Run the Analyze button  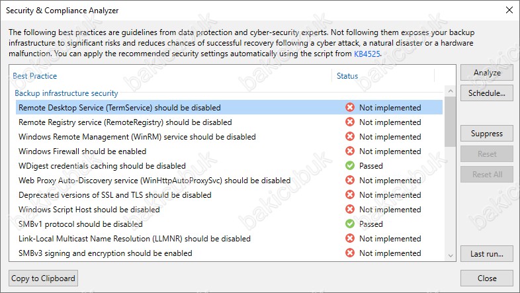tap(486, 73)
